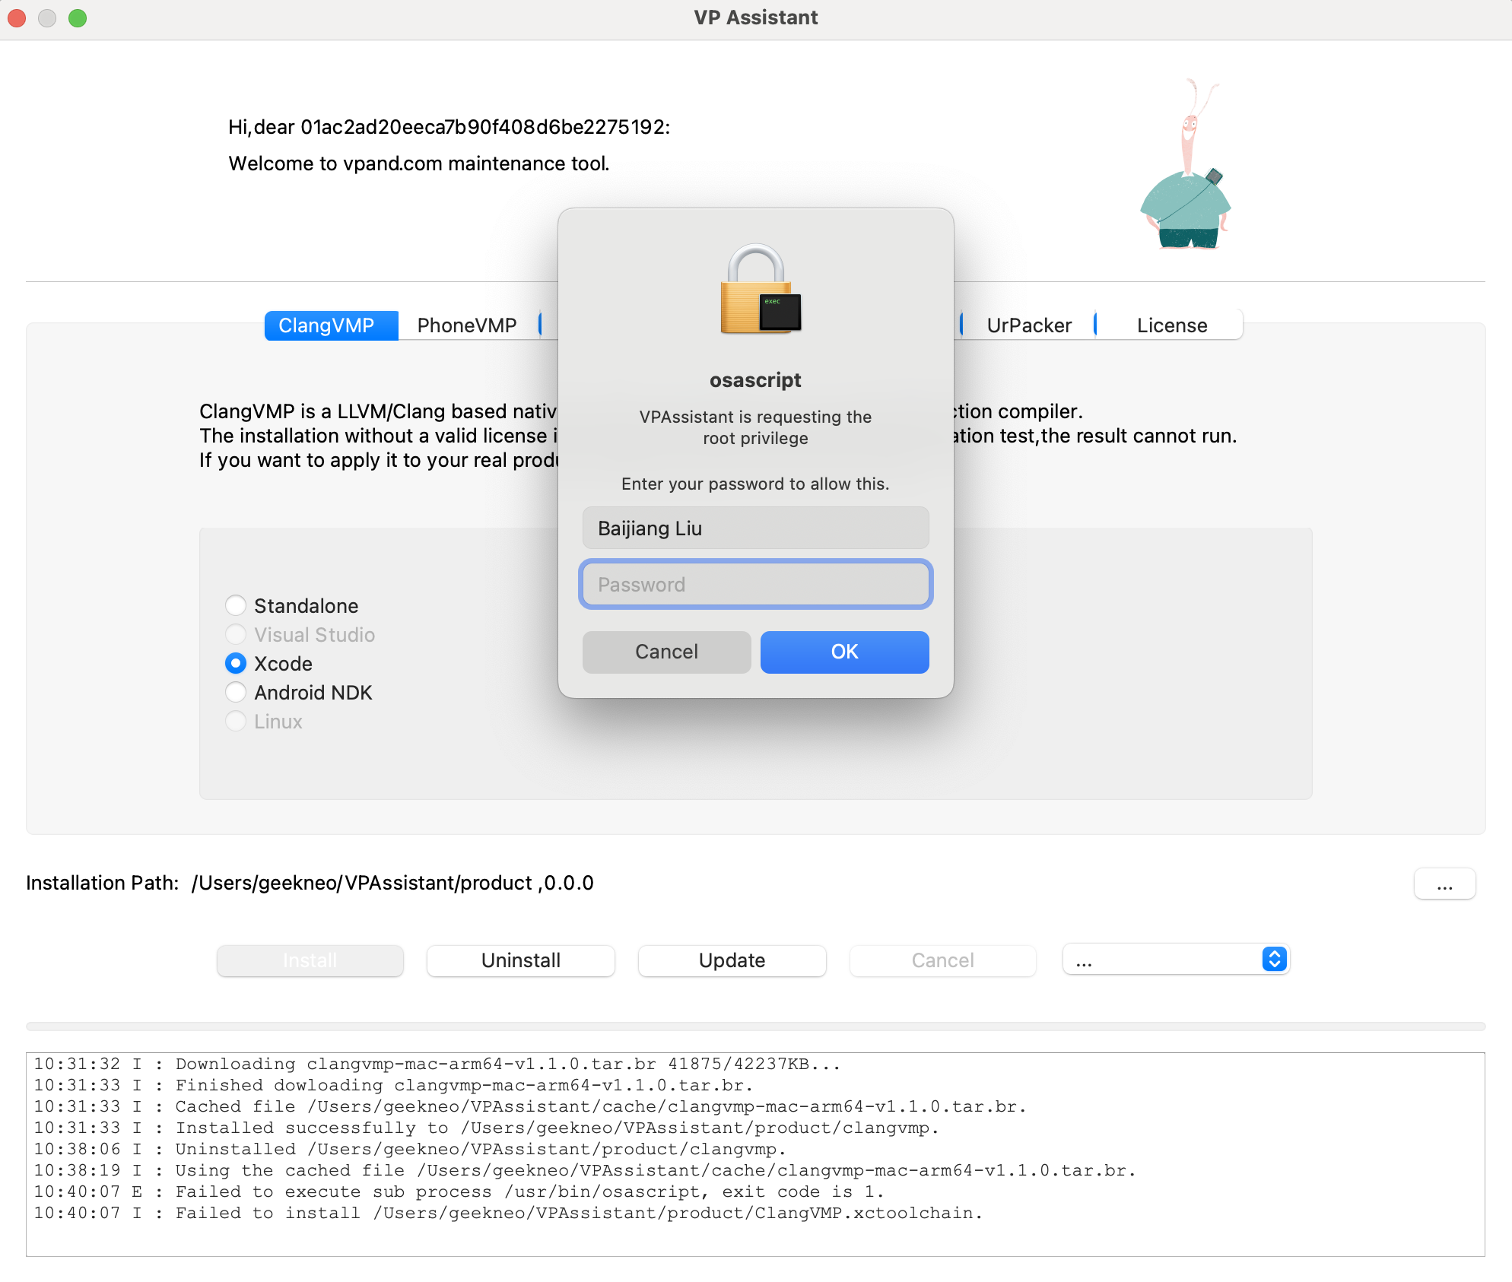This screenshot has width=1512, height=1282.
Task: Select the Xcode radio button
Action: (x=236, y=663)
